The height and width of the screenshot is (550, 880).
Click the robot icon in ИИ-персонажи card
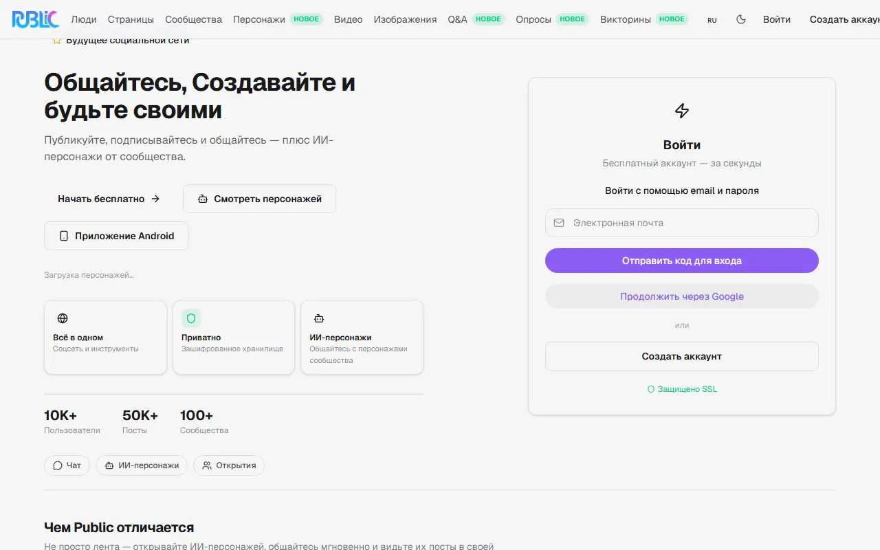[x=319, y=318]
